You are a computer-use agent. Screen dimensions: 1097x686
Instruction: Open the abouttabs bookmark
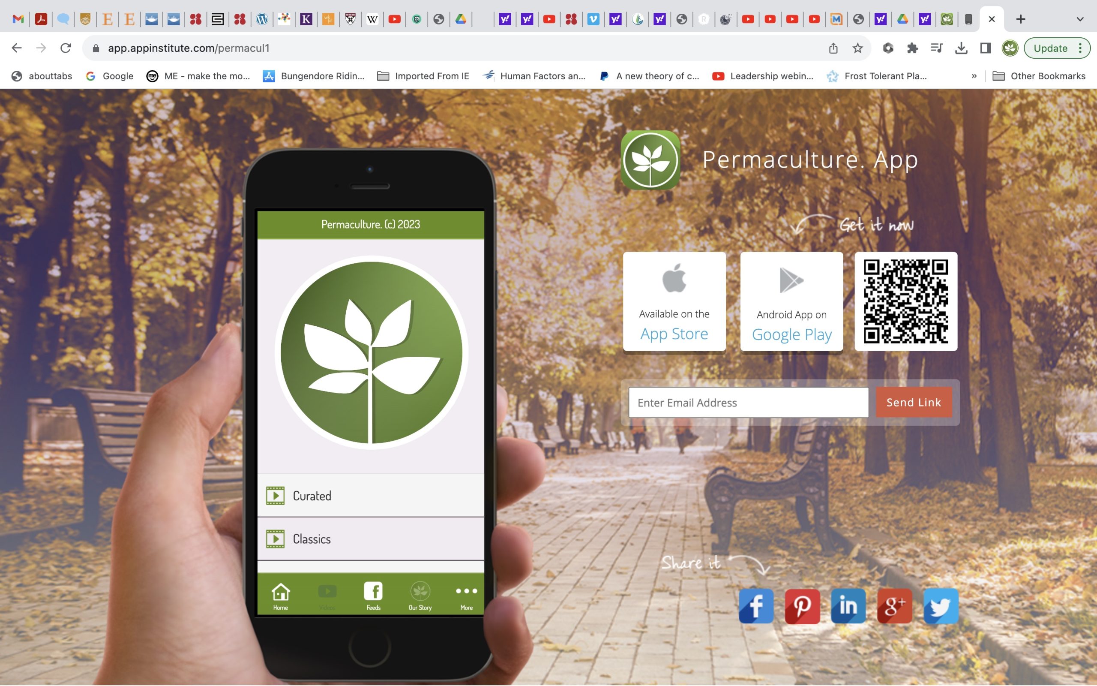(x=42, y=76)
